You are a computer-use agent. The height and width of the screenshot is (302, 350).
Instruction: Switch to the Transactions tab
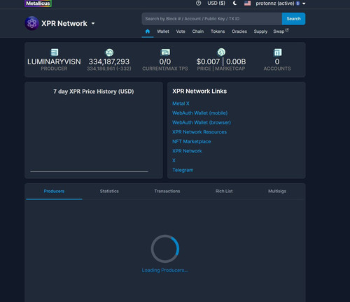(167, 192)
